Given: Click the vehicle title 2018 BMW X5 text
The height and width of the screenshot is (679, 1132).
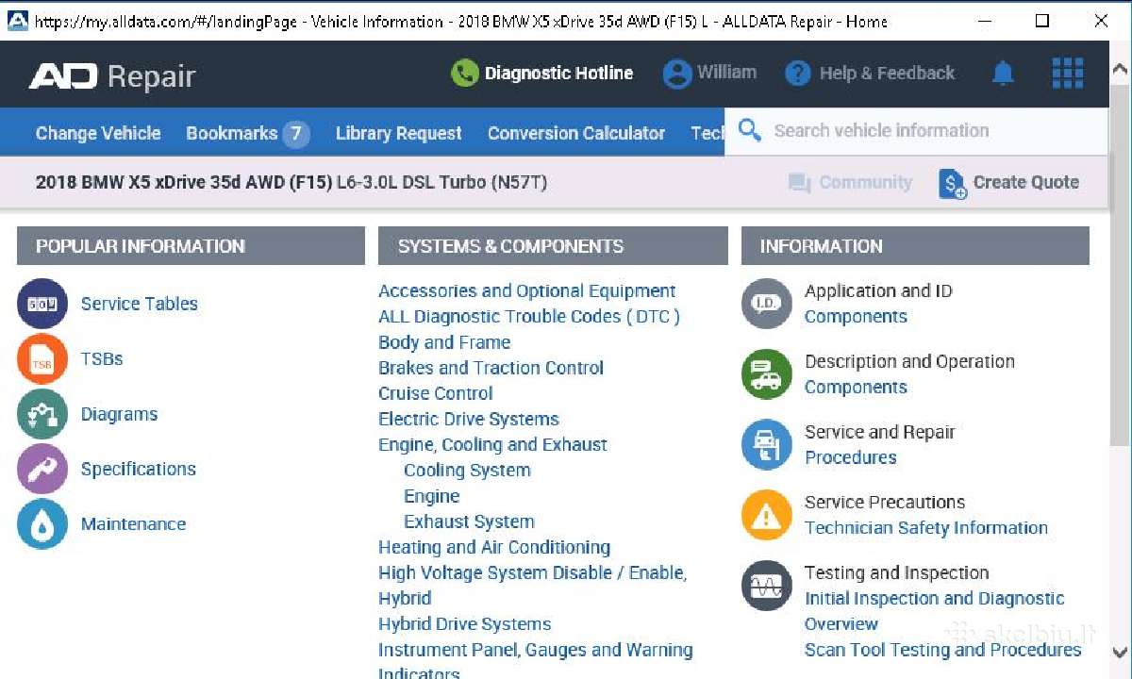Looking at the screenshot, I should [291, 182].
